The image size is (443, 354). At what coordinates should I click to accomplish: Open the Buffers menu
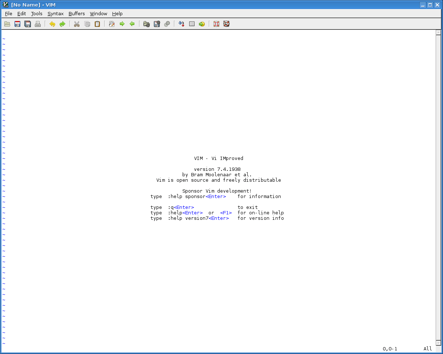click(x=77, y=13)
